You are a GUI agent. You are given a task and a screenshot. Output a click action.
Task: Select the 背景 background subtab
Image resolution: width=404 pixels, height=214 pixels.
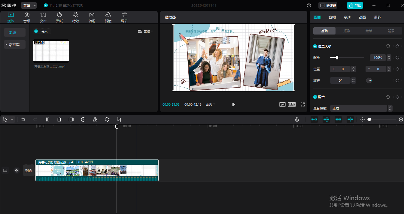pyautogui.click(x=391, y=31)
